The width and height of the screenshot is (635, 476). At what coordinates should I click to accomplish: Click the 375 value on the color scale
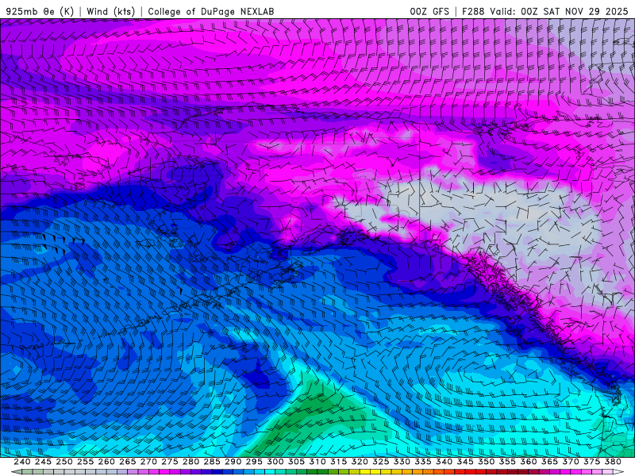(x=591, y=462)
